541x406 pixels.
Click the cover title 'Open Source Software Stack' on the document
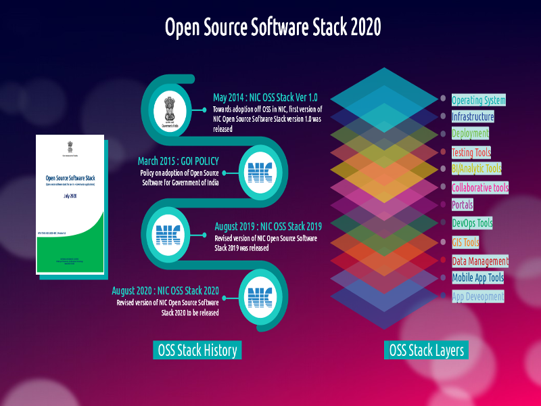point(70,178)
